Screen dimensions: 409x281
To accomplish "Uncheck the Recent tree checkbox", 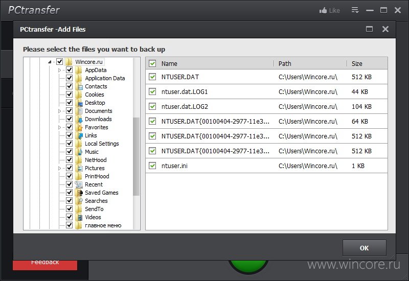I will pos(69,184).
